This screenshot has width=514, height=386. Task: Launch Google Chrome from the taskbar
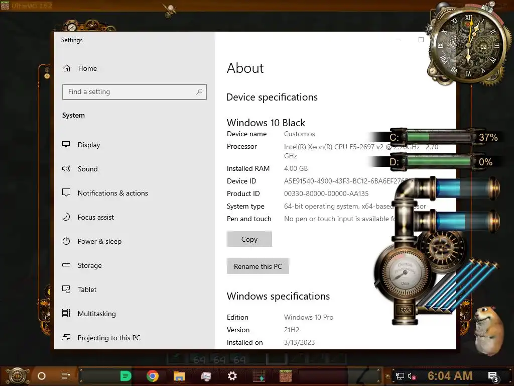click(x=153, y=376)
